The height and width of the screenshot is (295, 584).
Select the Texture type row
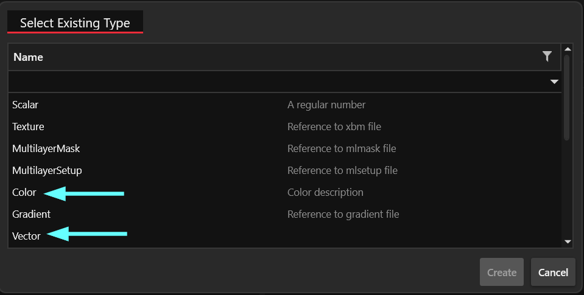tap(28, 127)
